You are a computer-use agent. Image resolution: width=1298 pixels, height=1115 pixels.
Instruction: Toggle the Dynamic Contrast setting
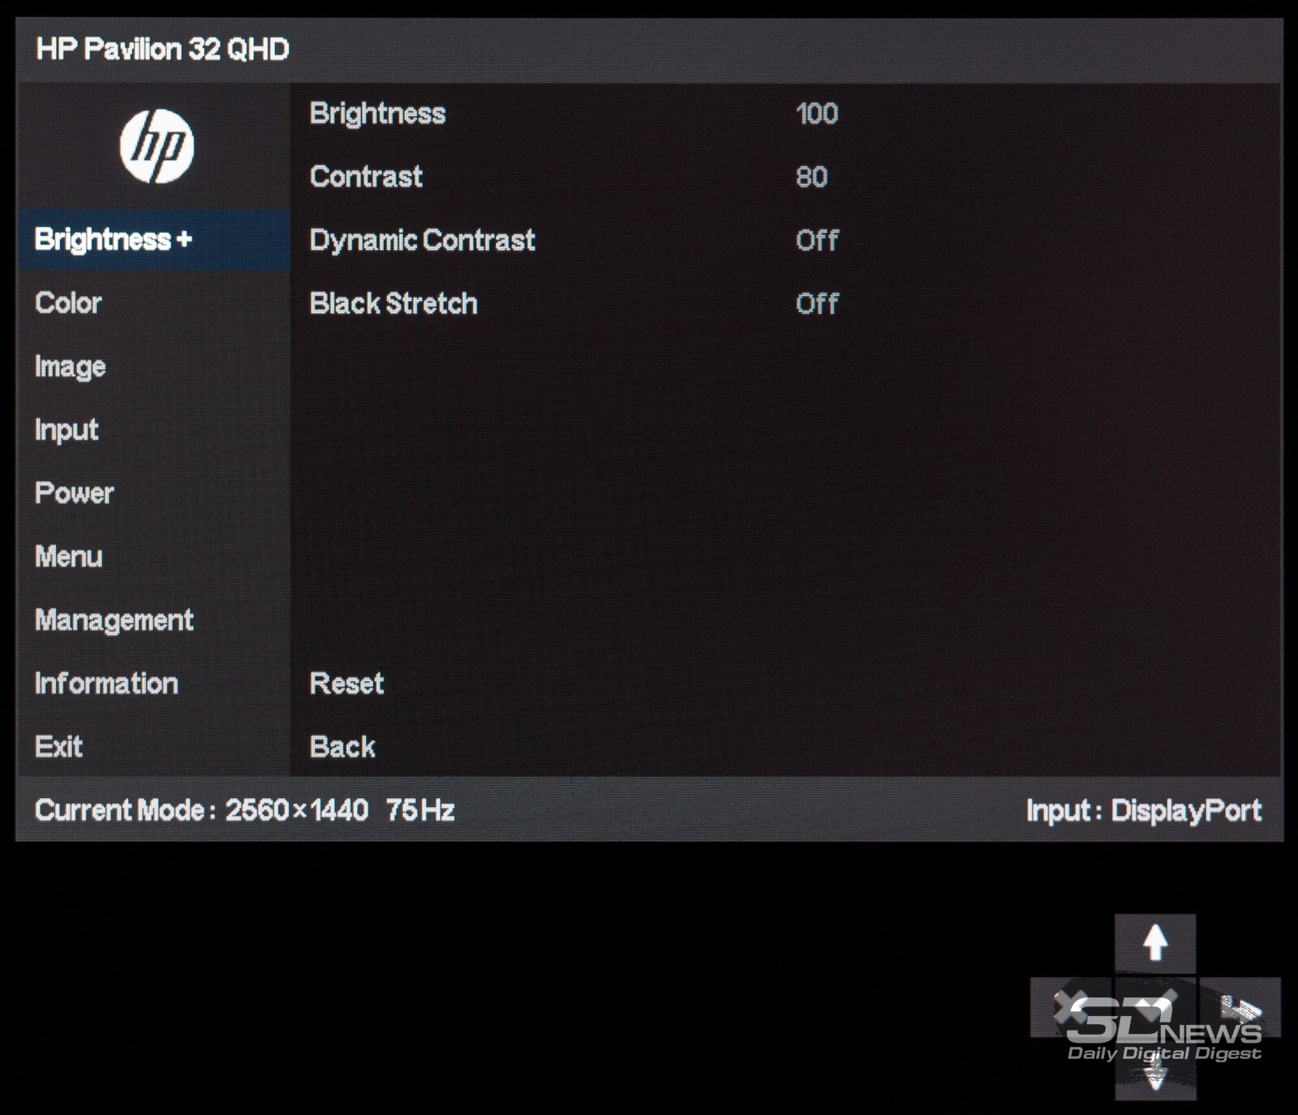coord(785,240)
